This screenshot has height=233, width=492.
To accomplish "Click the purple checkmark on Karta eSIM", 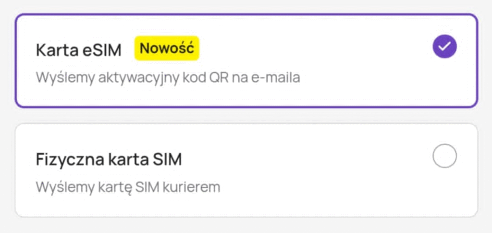I will click(444, 47).
